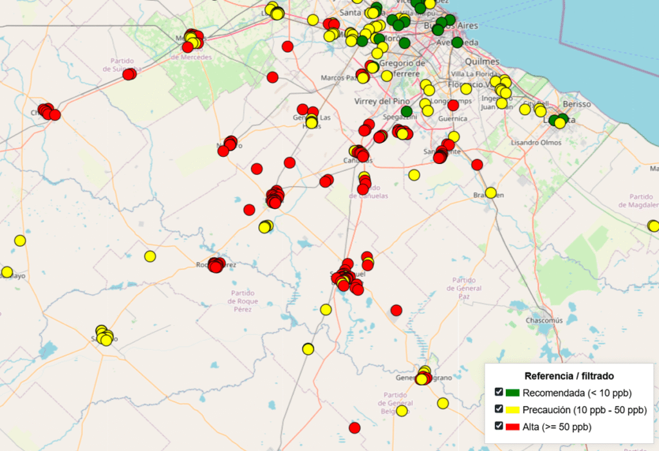Click the 'Recomendada (< 10 ppb)' legend label
This screenshot has width=659, height=451.
(x=577, y=393)
